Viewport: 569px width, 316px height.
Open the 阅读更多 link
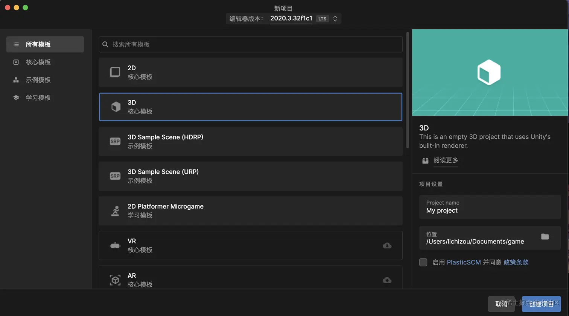446,160
